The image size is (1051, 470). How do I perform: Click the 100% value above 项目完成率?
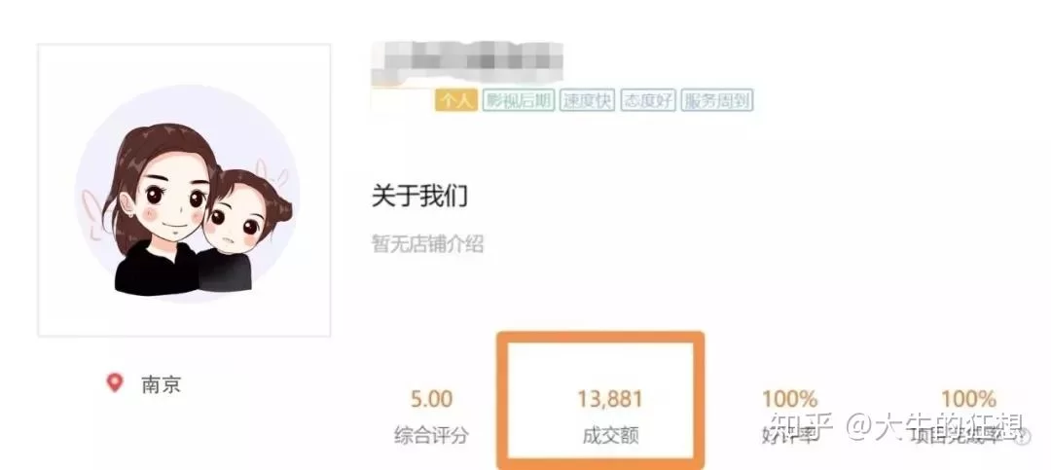[x=968, y=400]
